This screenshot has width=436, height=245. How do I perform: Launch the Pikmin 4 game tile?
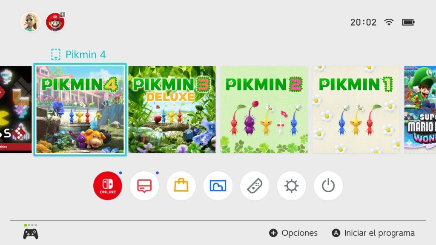point(80,109)
